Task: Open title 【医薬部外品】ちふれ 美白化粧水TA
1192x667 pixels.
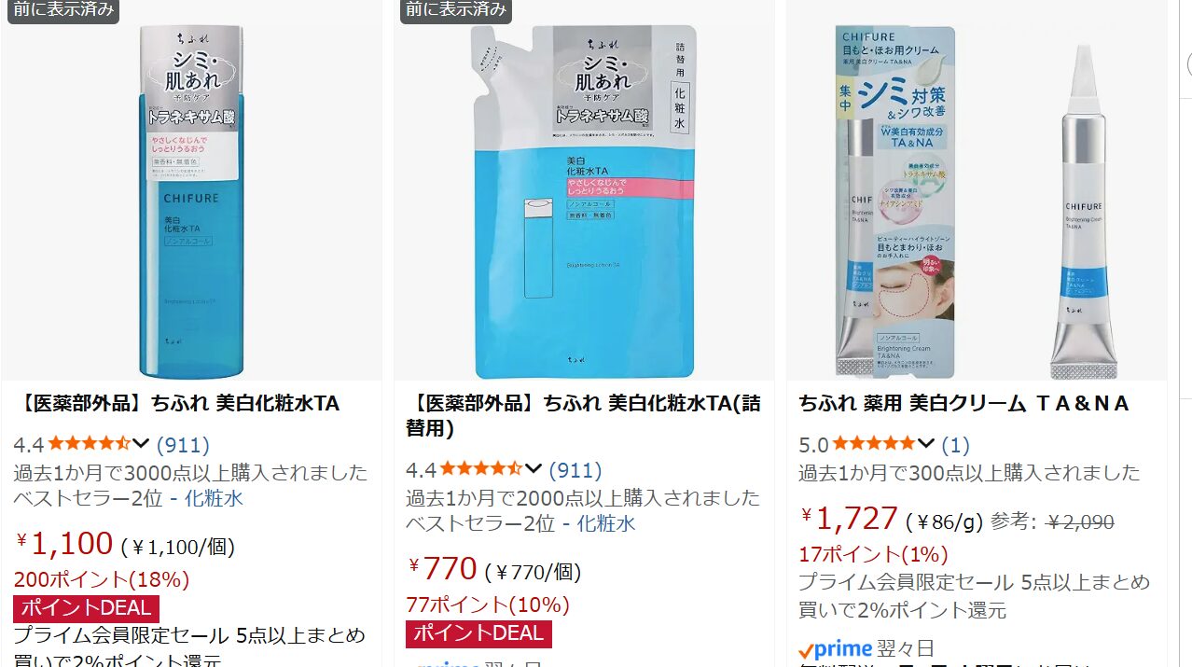Action: [x=177, y=404]
